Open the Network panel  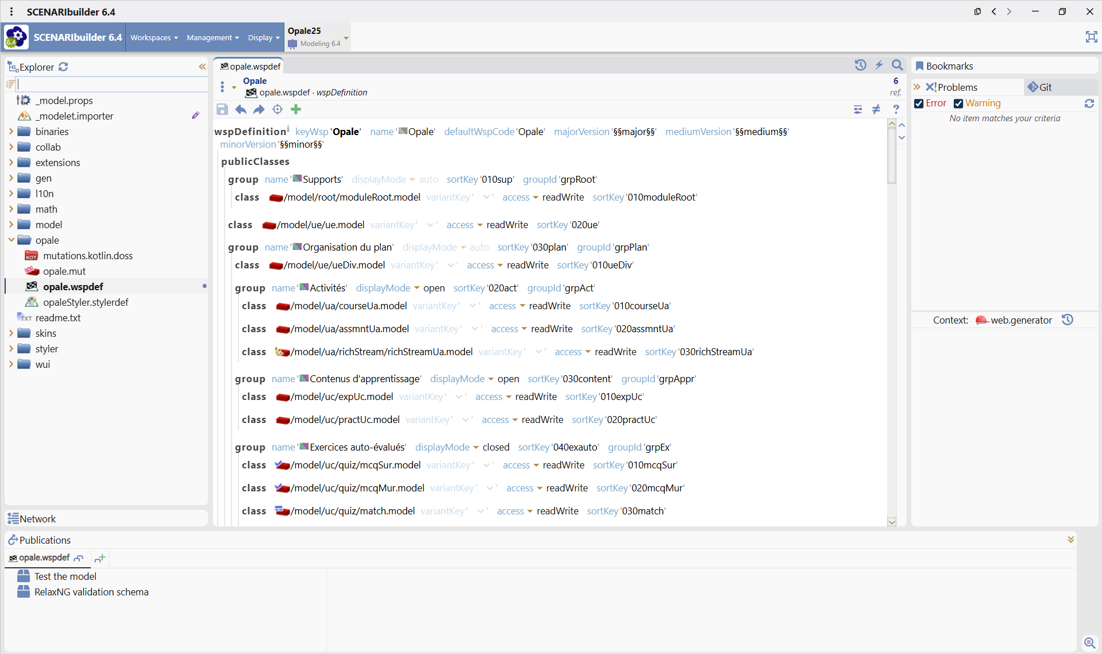click(x=106, y=518)
